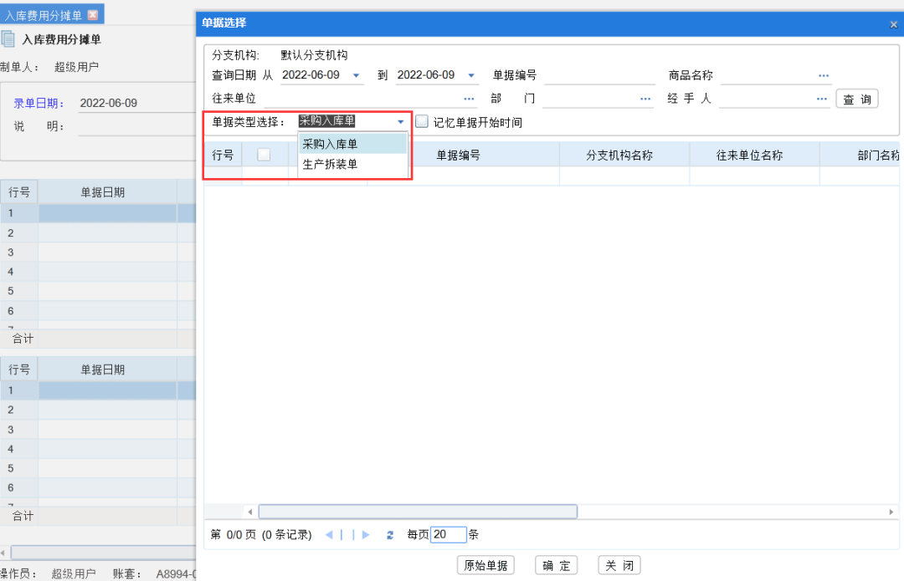This screenshot has height=581, width=904.
Task: Click the 每页 page size input field
Action: click(x=447, y=534)
